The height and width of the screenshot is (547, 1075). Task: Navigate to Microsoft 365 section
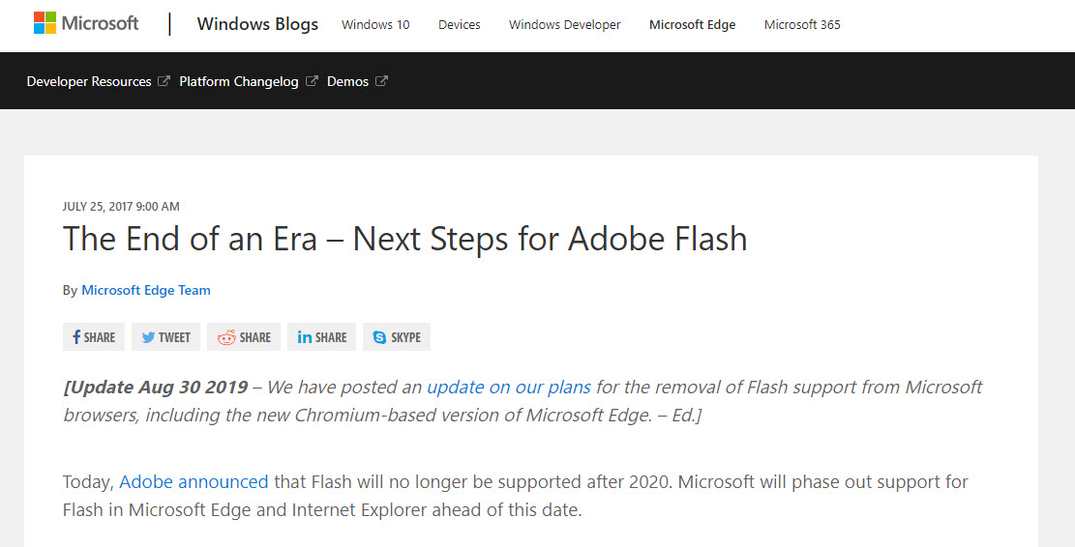802,25
